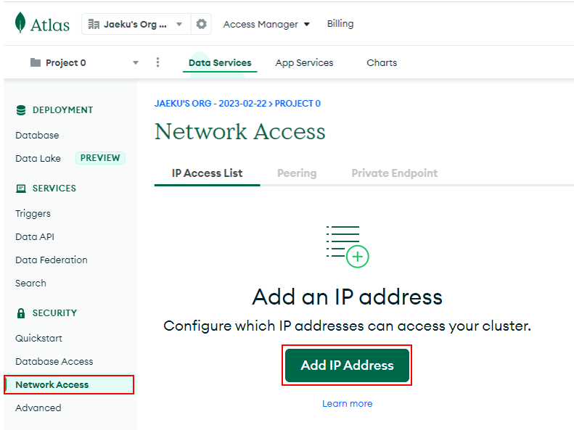Switch to the Peering tab
This screenshot has width=574, height=430.
tap(297, 173)
